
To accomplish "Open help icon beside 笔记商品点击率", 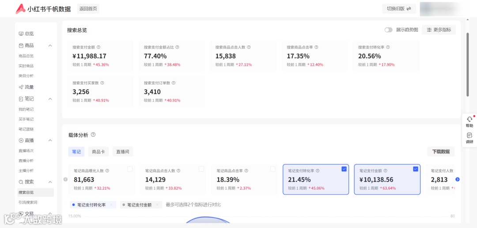I will [246, 171].
